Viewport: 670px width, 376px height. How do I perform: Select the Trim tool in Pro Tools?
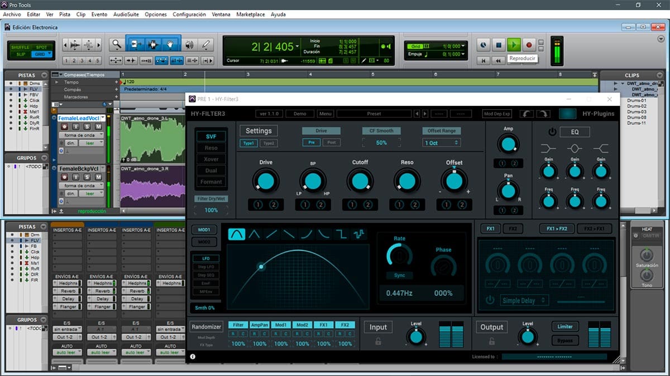(x=136, y=45)
